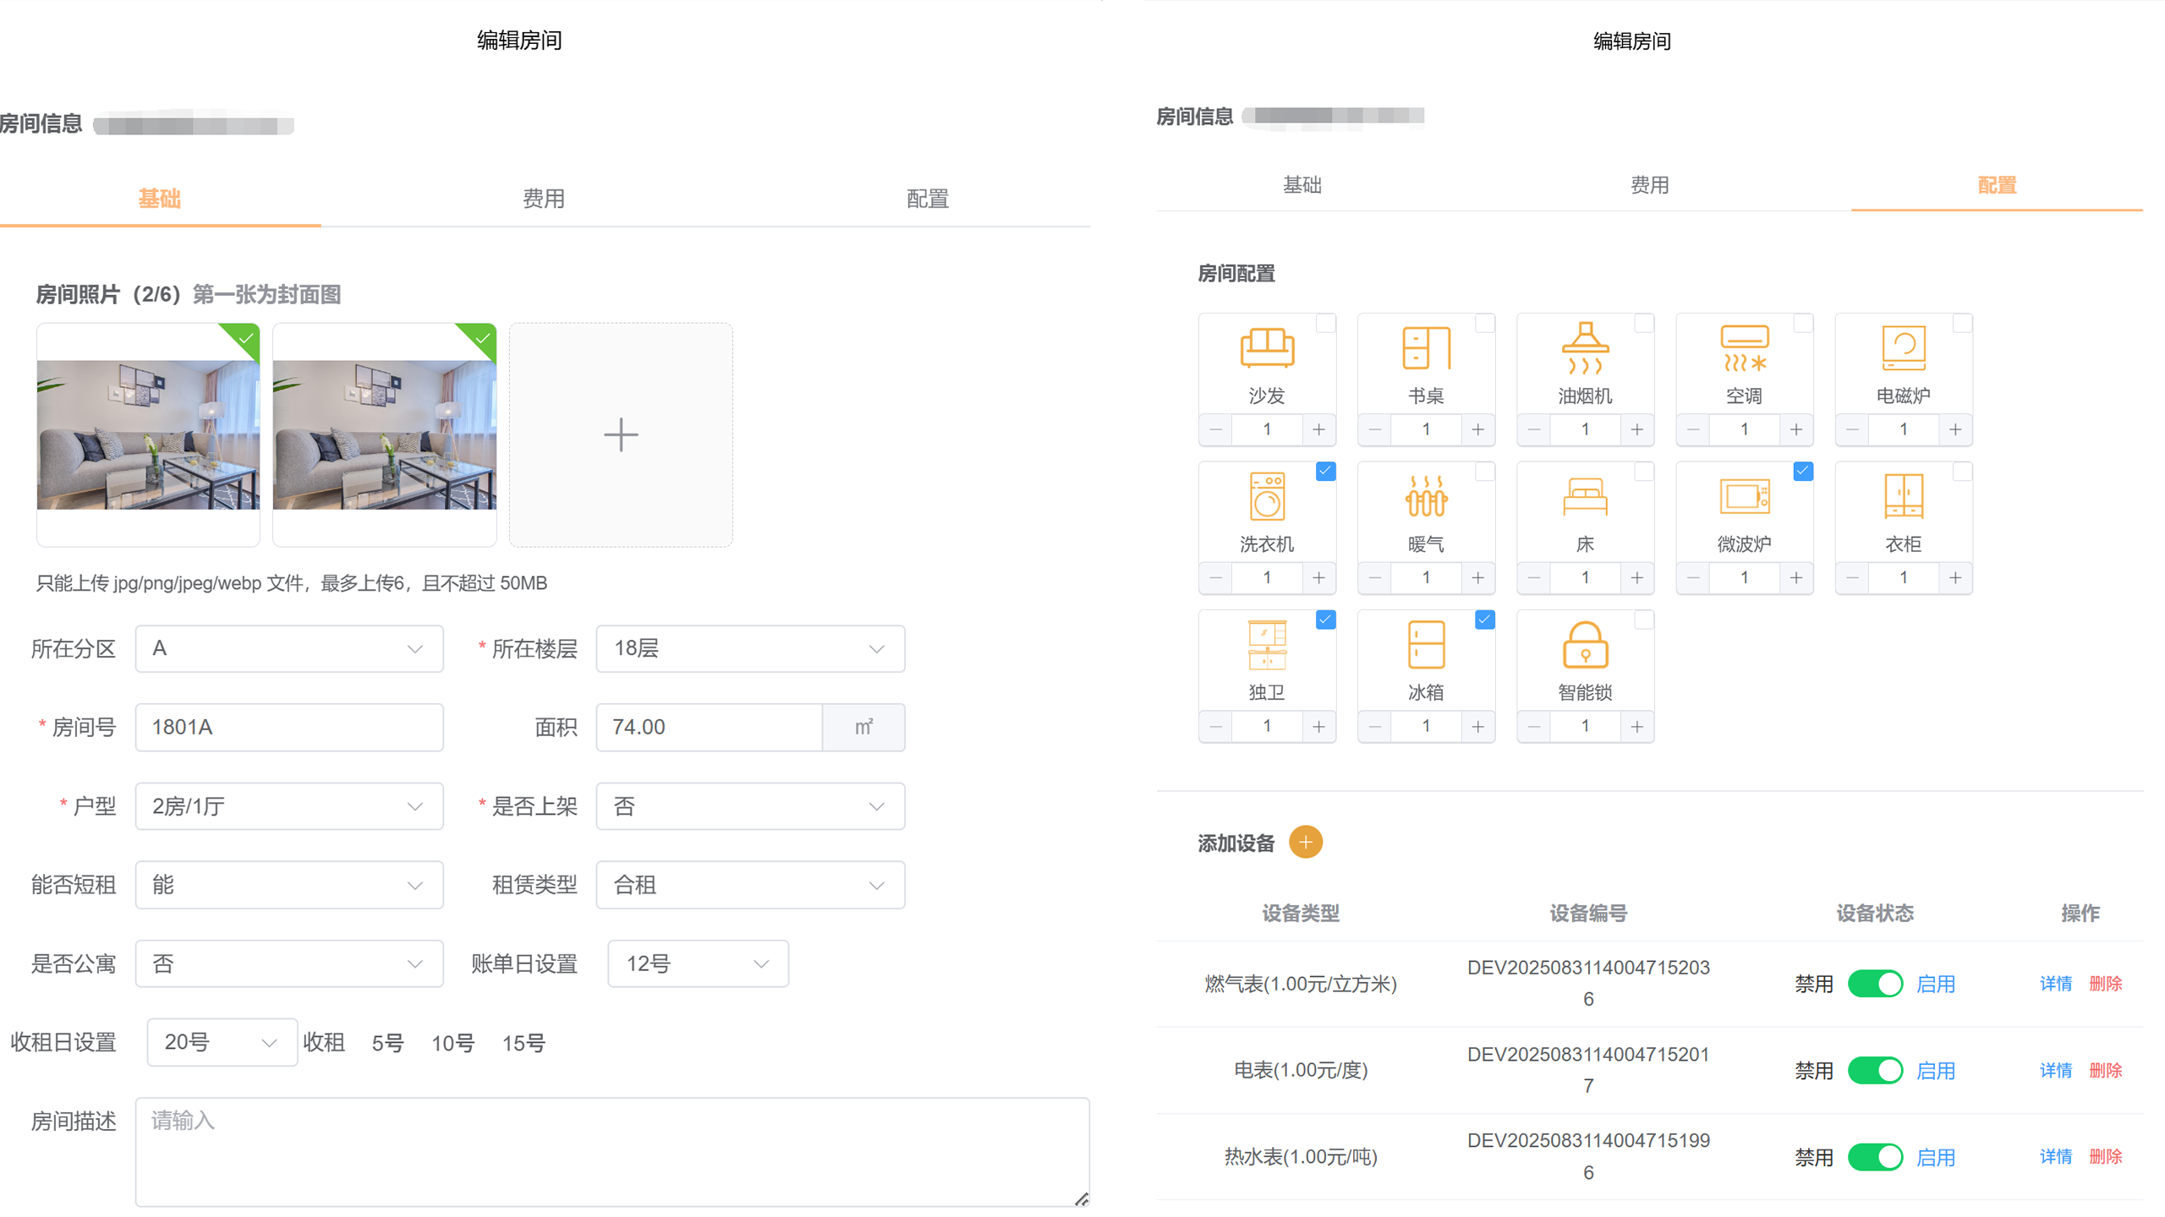Click the washing machine (洗衣机) icon

point(1266,496)
